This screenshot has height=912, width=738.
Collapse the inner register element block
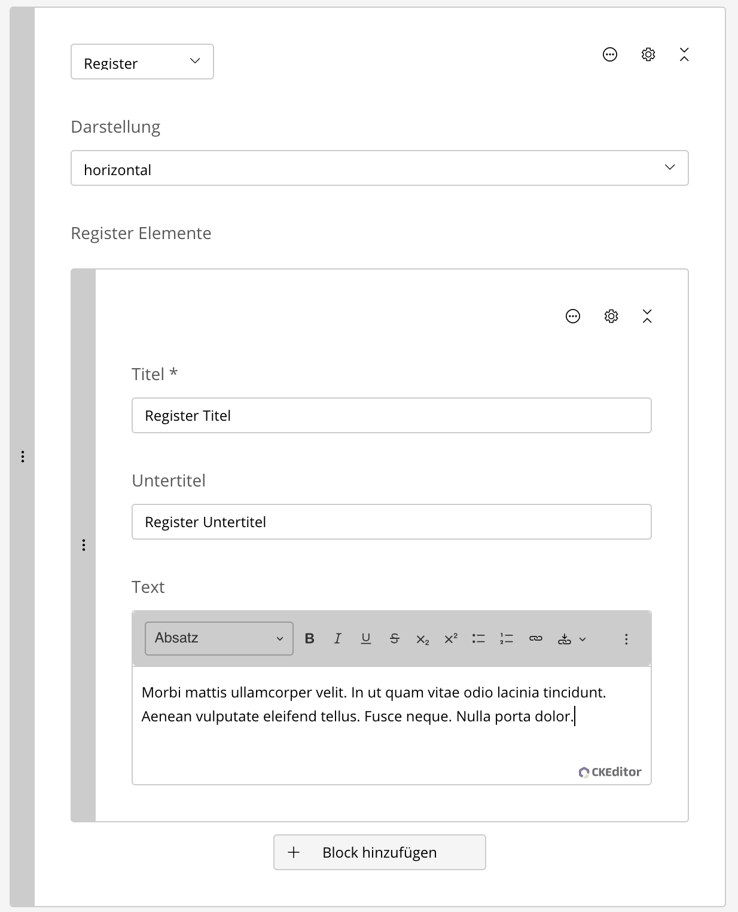pyautogui.click(x=647, y=316)
